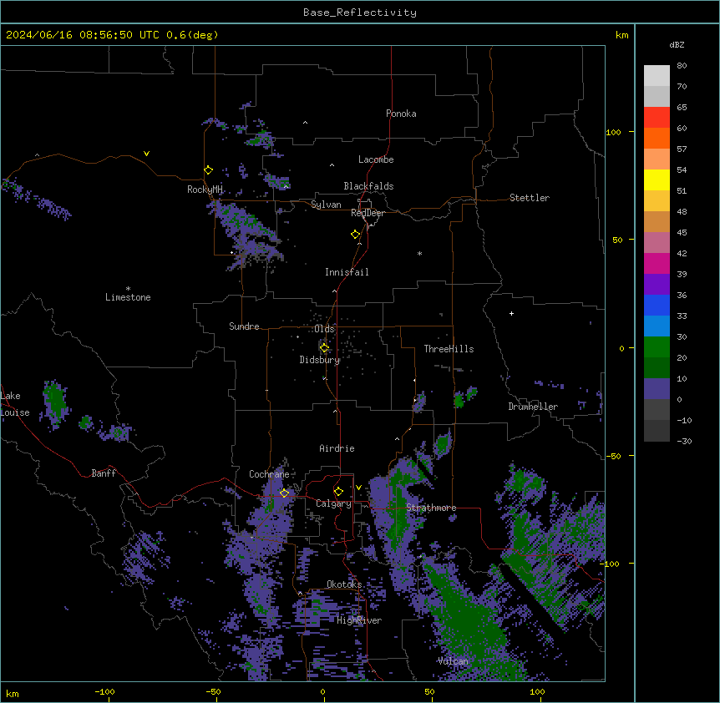Click the Drumheller city label
The width and height of the screenshot is (720, 703).
click(x=533, y=407)
